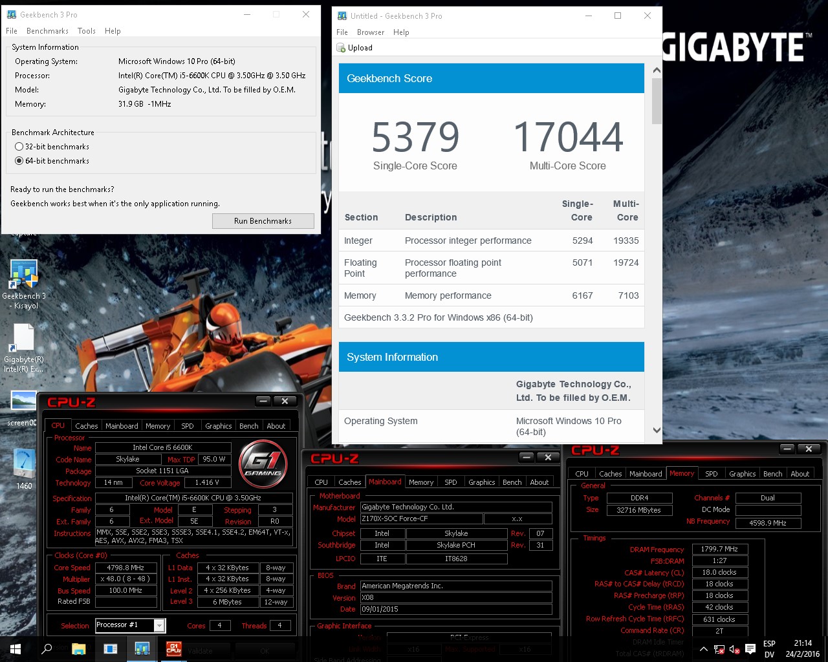Switch to Bench tab in left CPU-Z window
Screen dimensions: 828x662
(x=249, y=426)
